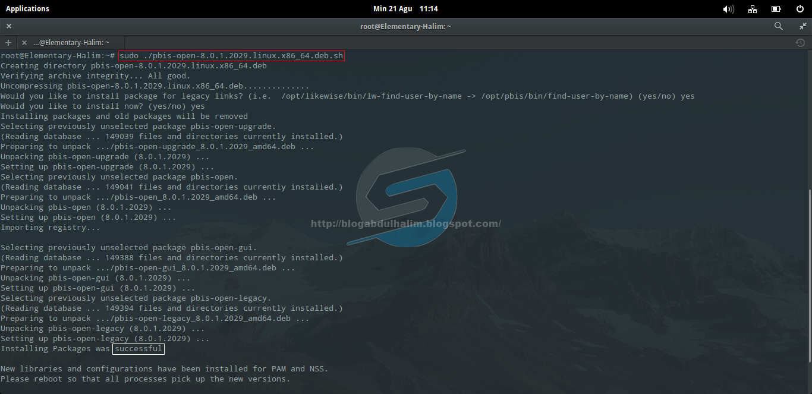Close the terminal window
812x394 pixels.
point(9,26)
